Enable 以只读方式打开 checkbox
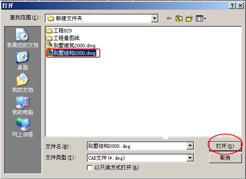The width and height of the screenshot is (246, 179). [x=89, y=168]
